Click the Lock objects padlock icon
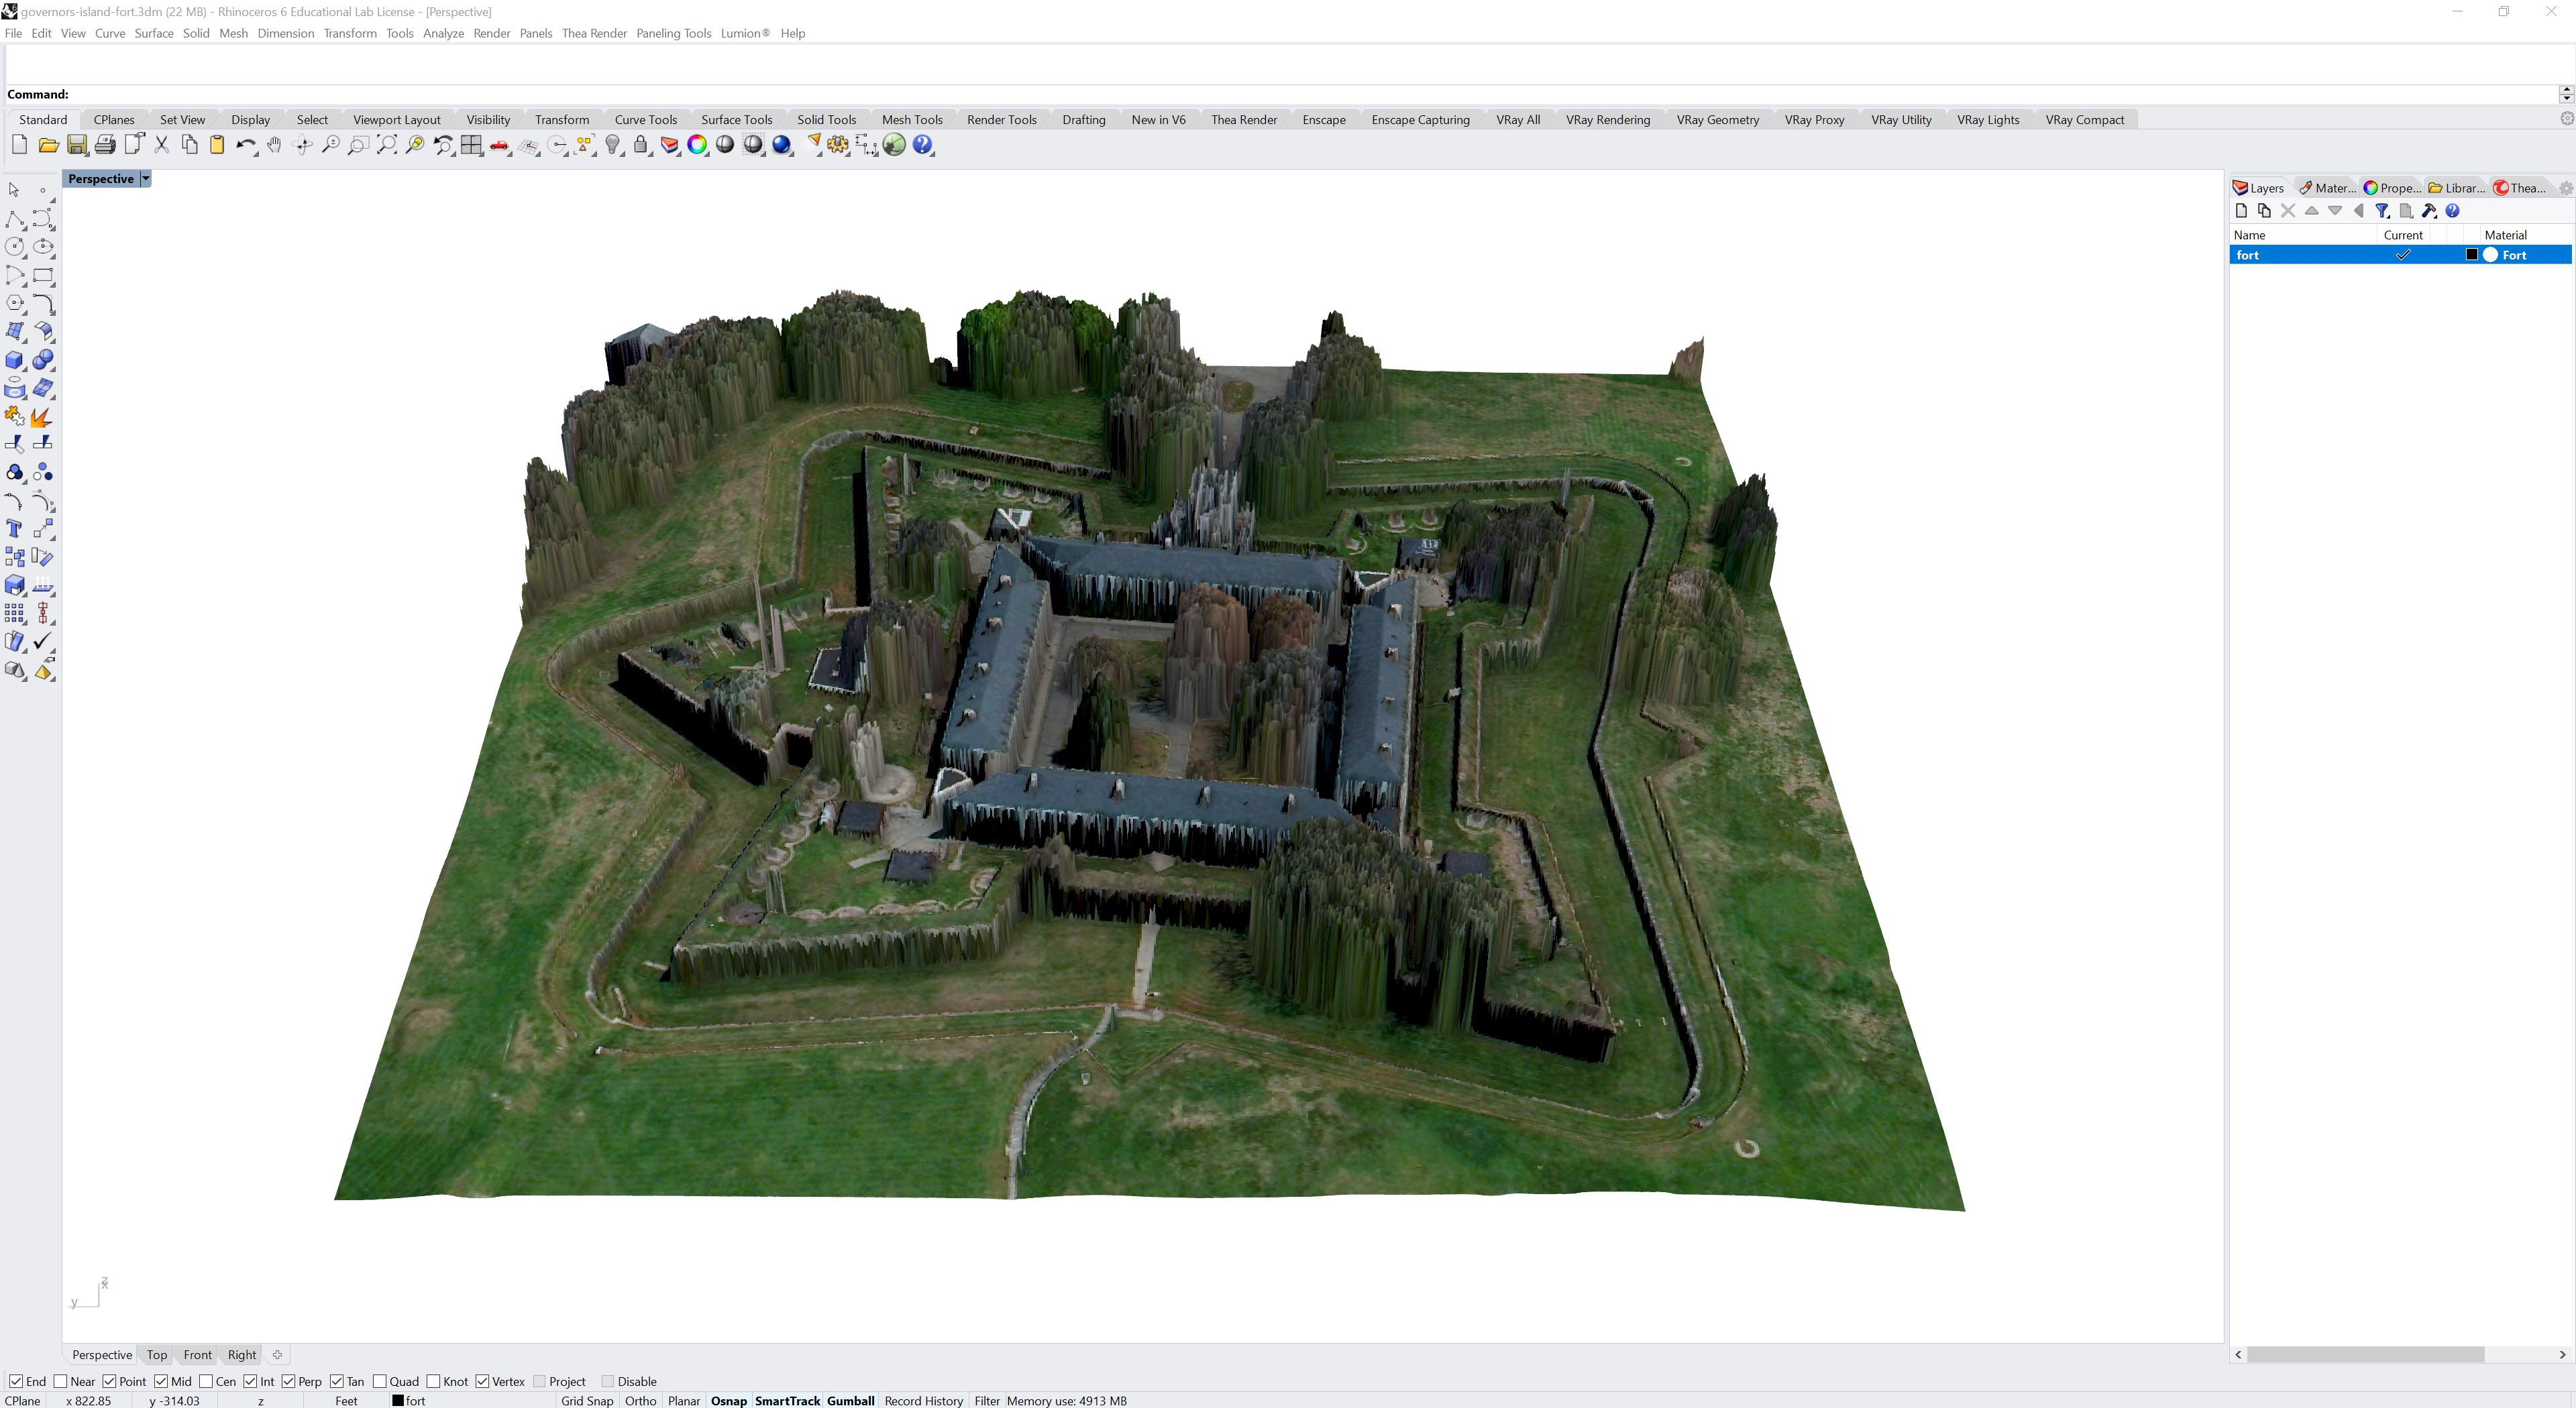Image resolution: width=2576 pixels, height=1408 pixels. (x=641, y=146)
